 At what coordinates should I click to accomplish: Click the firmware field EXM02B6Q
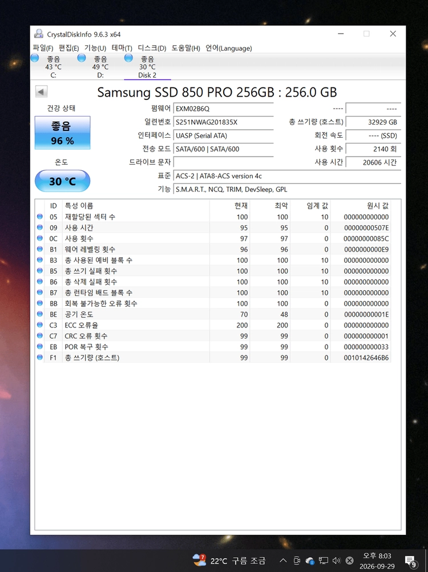click(x=223, y=109)
